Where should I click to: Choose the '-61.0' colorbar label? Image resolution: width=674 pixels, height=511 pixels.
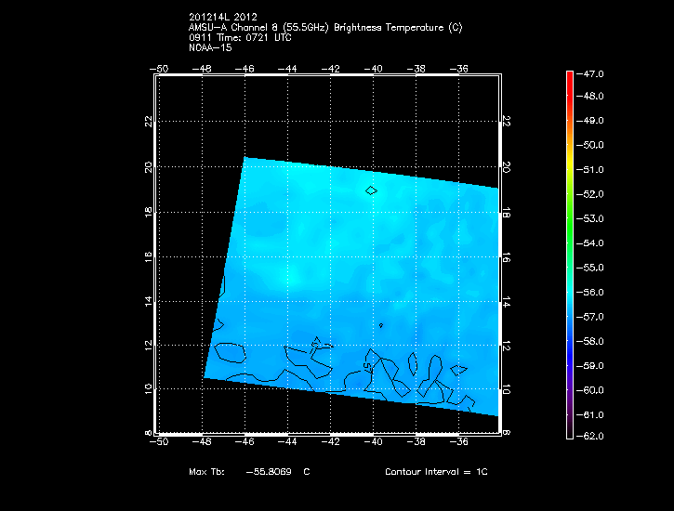(x=589, y=414)
